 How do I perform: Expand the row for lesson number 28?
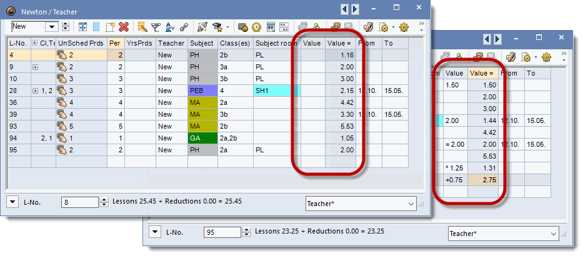pos(36,91)
